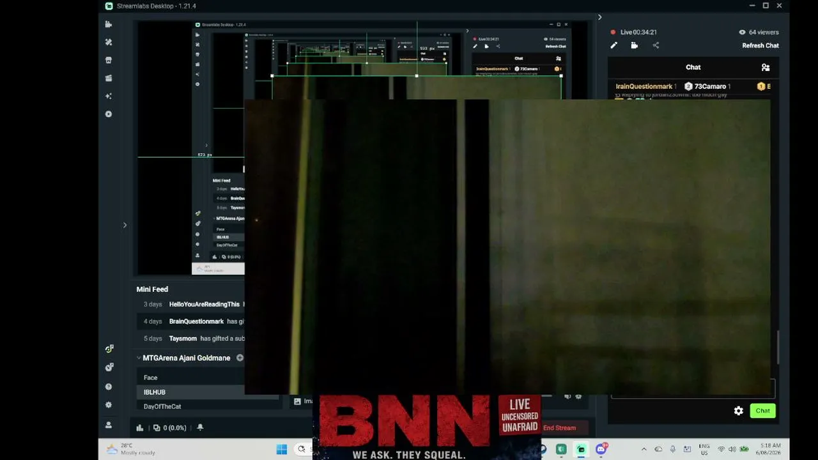818x460 pixels.
Task: Click the ENG US language indicator
Action: tap(704, 449)
